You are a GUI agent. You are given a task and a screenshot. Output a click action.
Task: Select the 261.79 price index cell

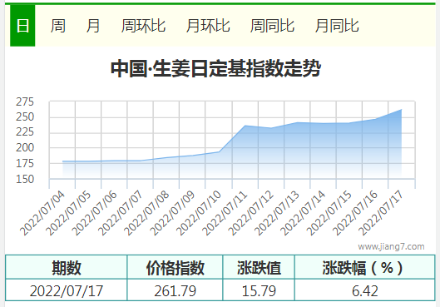[176, 290]
